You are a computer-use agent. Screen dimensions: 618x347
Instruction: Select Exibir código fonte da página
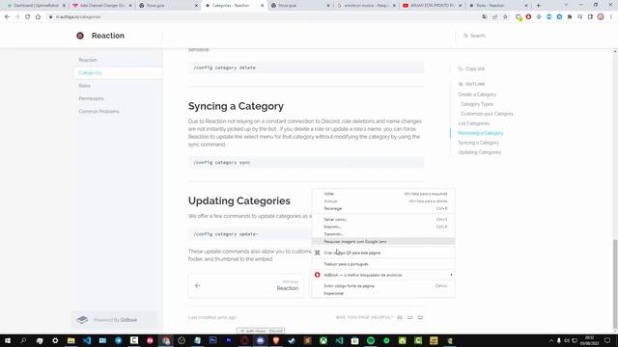tap(383, 286)
